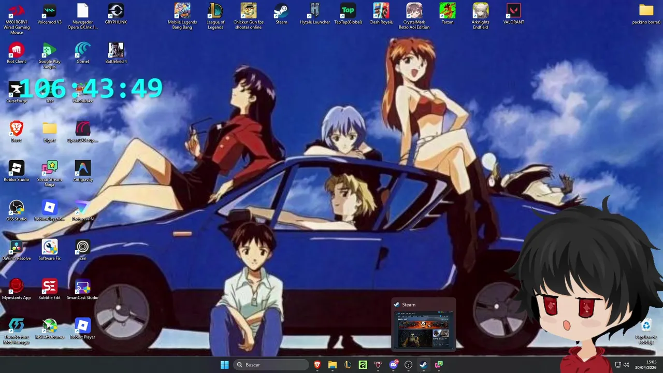Image resolution: width=663 pixels, height=373 pixels.
Task: Open the CurseForge desktop shortcut
Action: click(x=17, y=93)
